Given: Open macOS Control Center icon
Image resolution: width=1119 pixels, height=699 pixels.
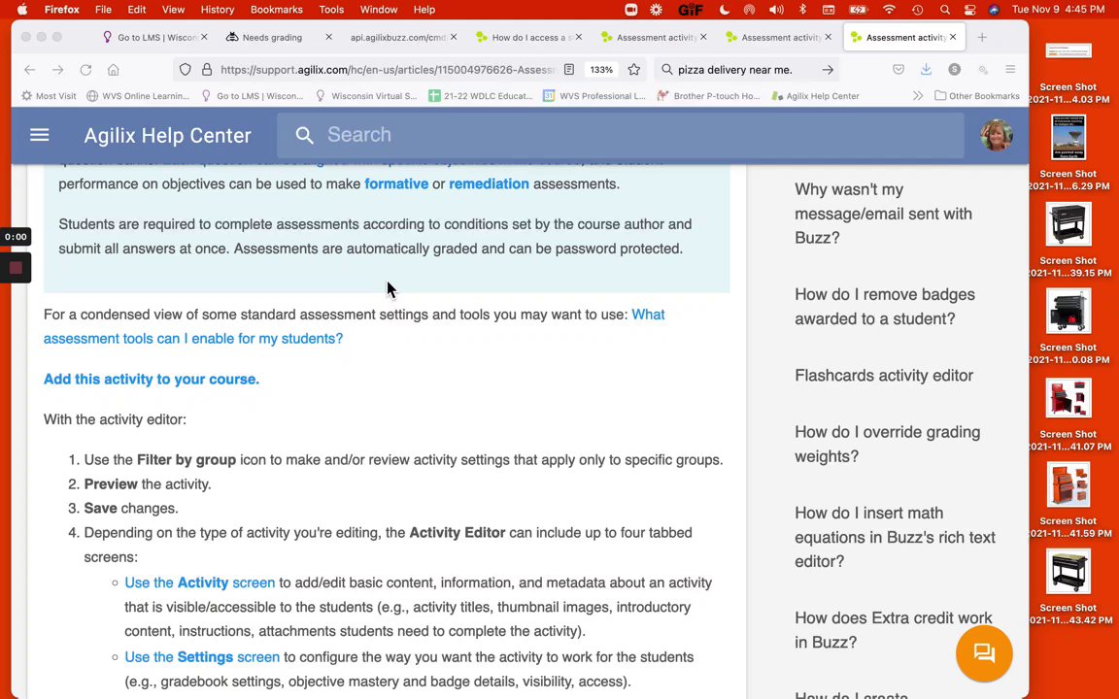Looking at the screenshot, I should pyautogui.click(x=969, y=10).
